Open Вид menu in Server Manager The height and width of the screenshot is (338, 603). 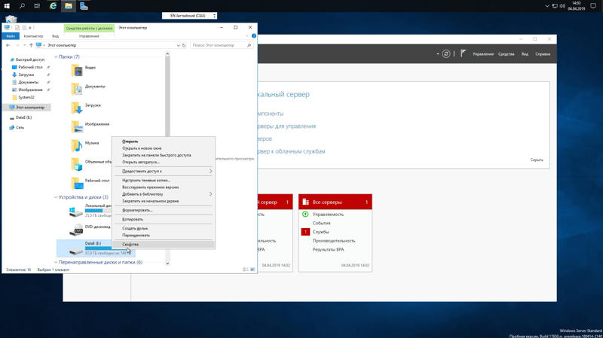525,54
